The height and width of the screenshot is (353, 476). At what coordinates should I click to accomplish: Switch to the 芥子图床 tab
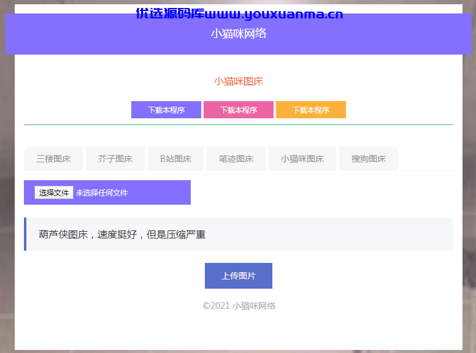pos(115,159)
